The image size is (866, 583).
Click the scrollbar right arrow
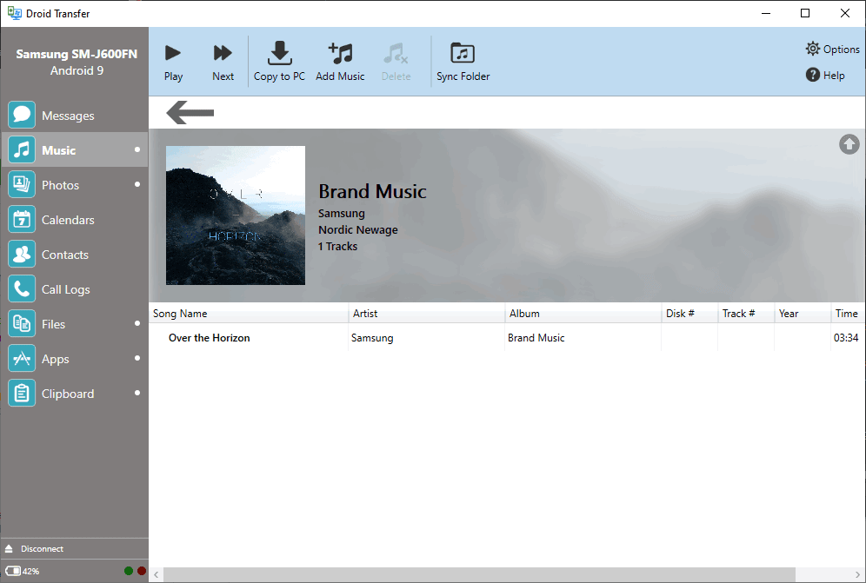click(x=857, y=574)
